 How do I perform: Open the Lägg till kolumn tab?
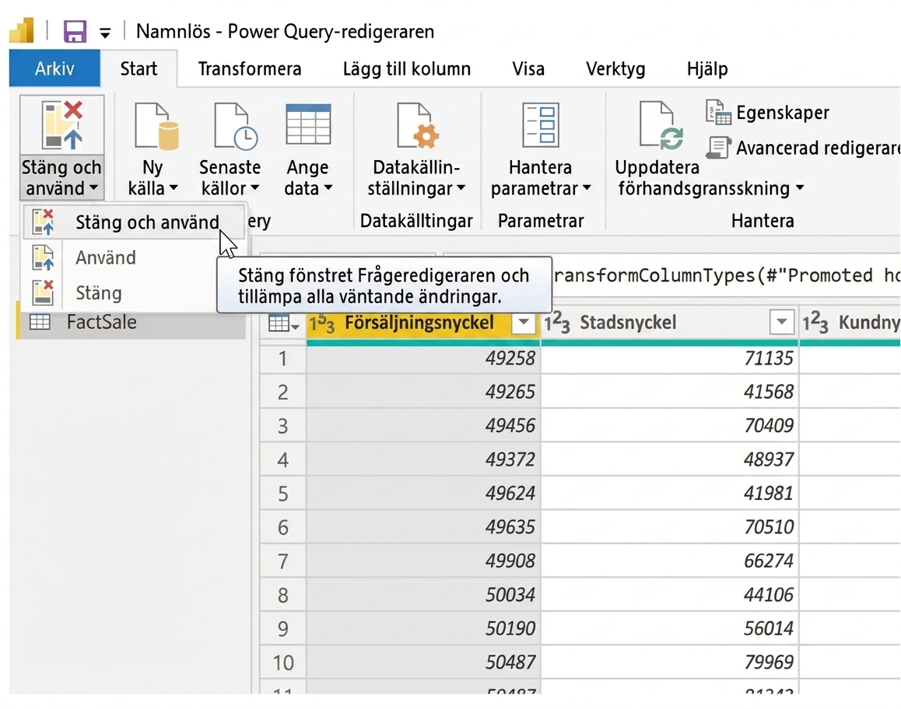(x=406, y=69)
